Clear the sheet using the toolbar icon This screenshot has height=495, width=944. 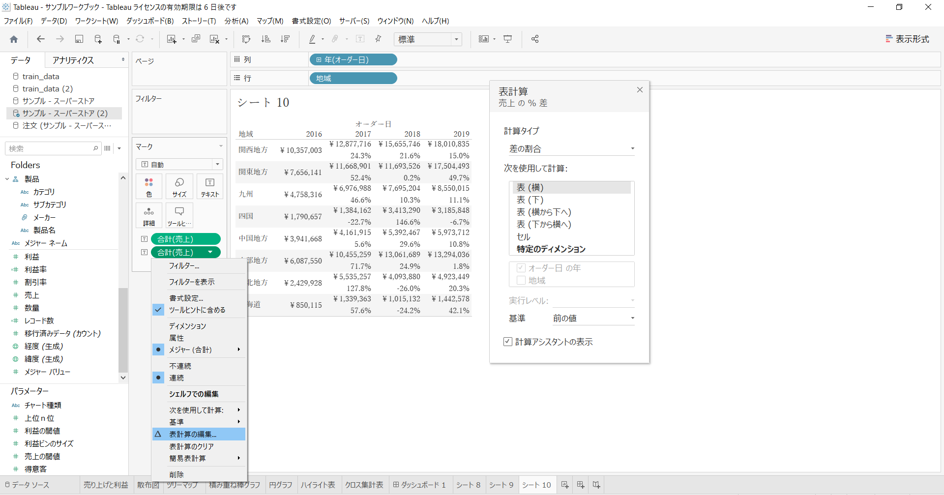coord(214,39)
